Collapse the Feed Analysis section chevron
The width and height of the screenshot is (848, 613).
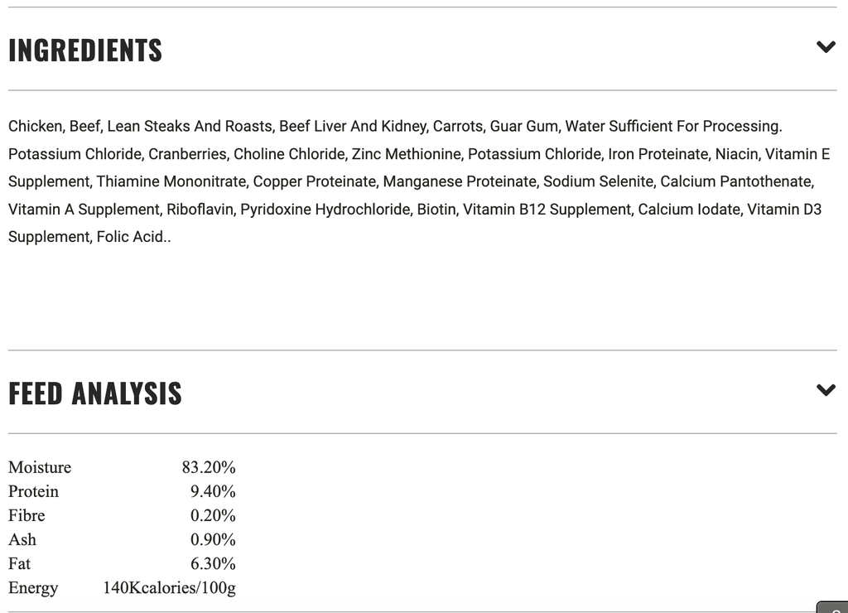click(826, 389)
